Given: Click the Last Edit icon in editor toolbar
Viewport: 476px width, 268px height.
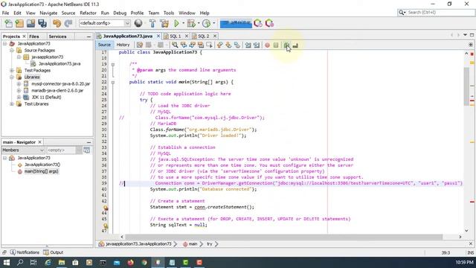Looking at the screenshot, I should 140,45.
